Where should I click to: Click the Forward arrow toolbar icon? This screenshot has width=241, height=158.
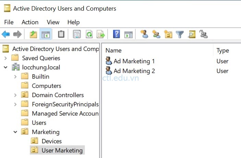(x=17, y=34)
